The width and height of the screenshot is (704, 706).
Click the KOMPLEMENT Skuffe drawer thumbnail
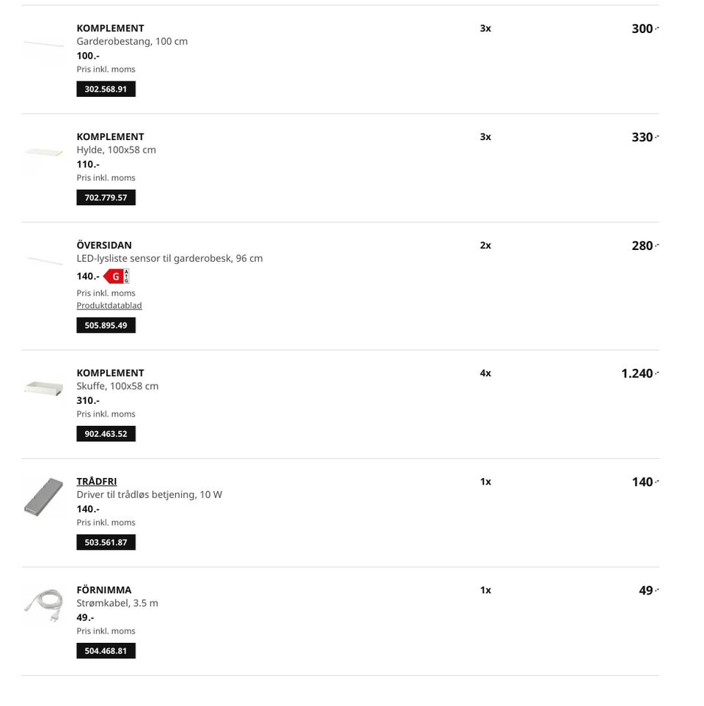pyautogui.click(x=43, y=387)
